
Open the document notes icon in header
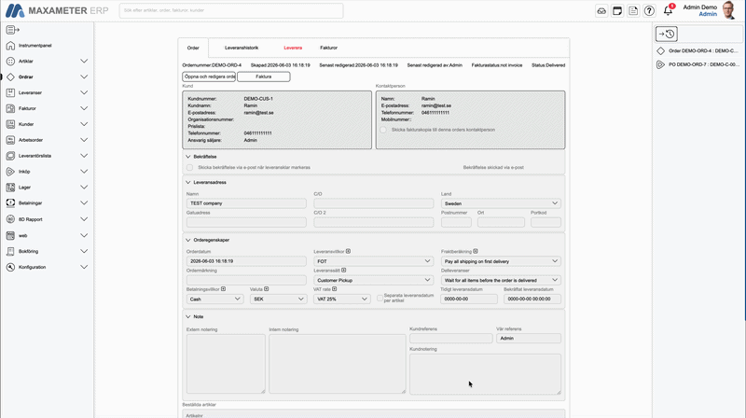click(x=633, y=11)
